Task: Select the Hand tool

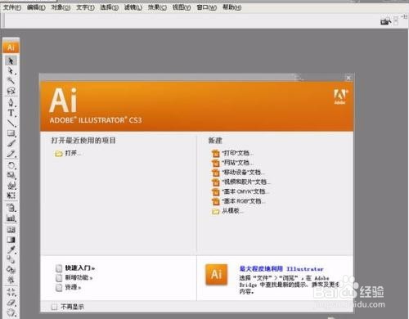Action: (11, 312)
